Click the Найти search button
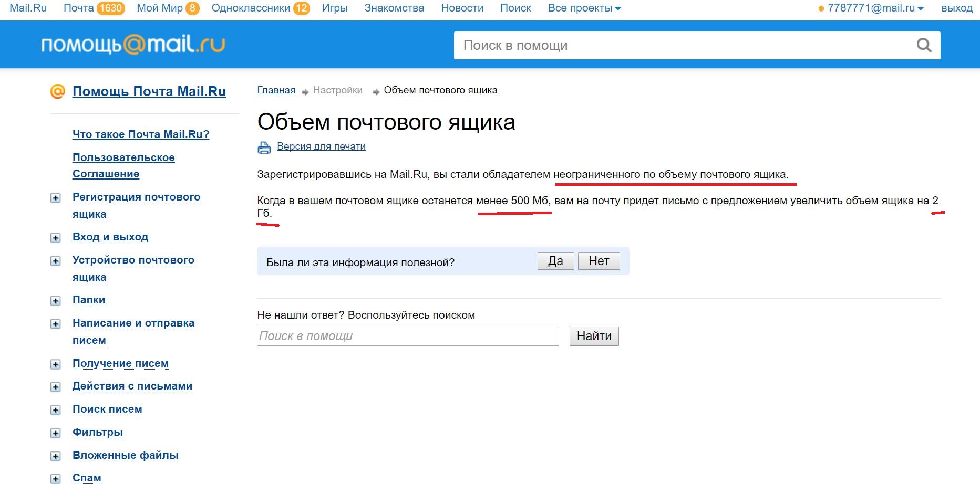980x484 pixels. (594, 336)
